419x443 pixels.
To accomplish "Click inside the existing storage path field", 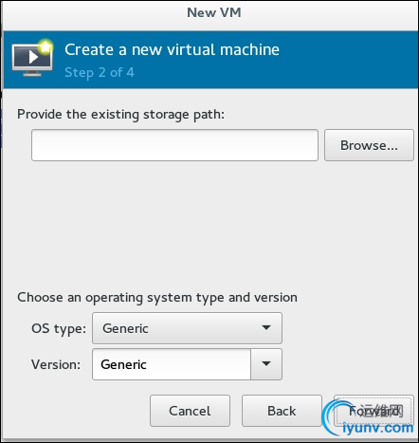I will tap(174, 145).
